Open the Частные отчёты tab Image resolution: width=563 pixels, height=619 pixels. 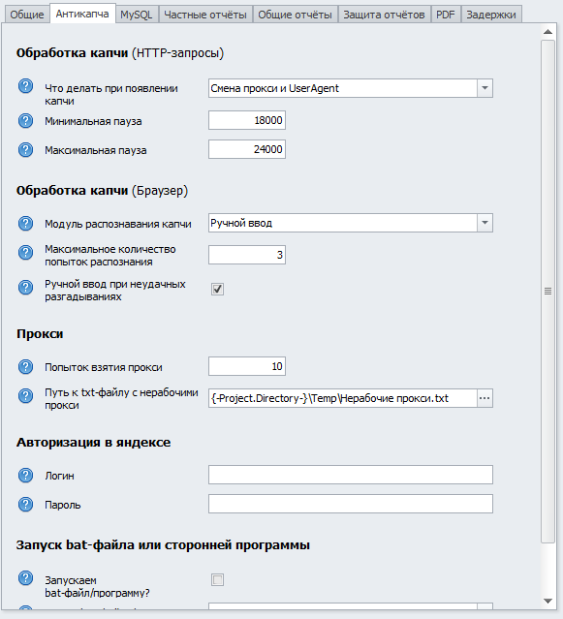click(205, 15)
